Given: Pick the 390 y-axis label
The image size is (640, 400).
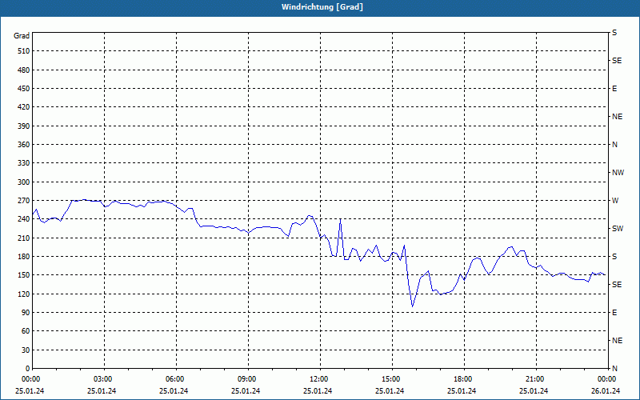Looking at the screenshot, I should click(24, 126).
